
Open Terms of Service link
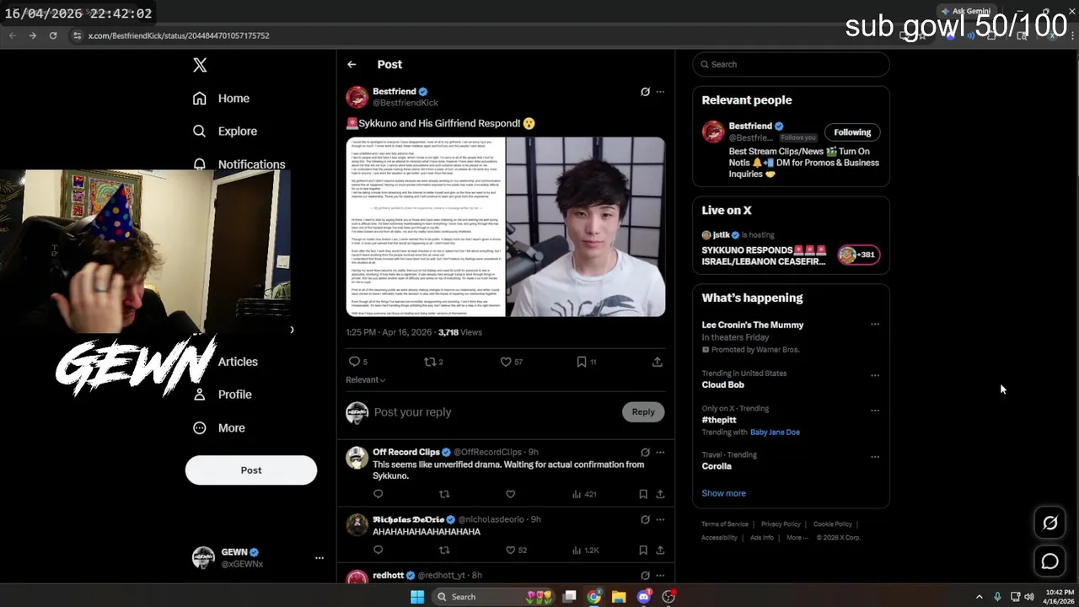coord(725,524)
